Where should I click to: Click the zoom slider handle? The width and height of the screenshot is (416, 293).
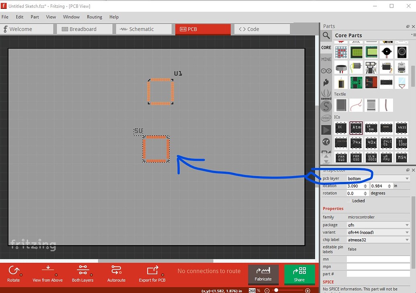[x=276, y=290]
